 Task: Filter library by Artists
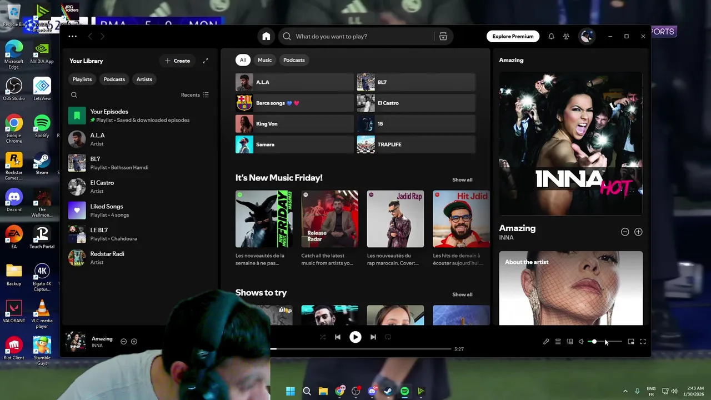(144, 79)
